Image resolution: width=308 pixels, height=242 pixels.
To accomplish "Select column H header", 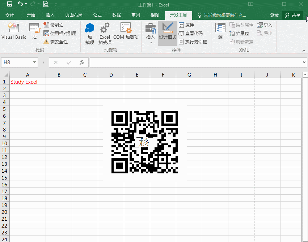I will (215, 75).
